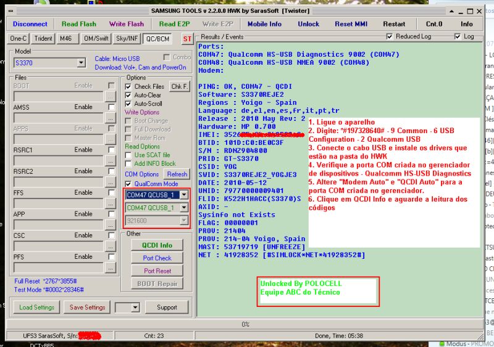Toggle the QualComm Mode checkbox
The image size is (494, 347).
point(128,184)
